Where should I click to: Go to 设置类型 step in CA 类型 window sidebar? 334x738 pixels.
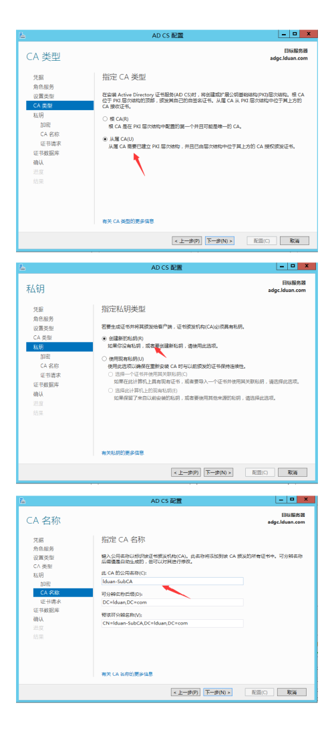pos(43,96)
